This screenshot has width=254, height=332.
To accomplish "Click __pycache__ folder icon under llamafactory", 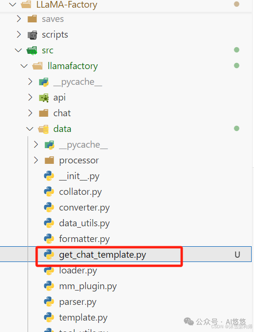I will click(44, 82).
